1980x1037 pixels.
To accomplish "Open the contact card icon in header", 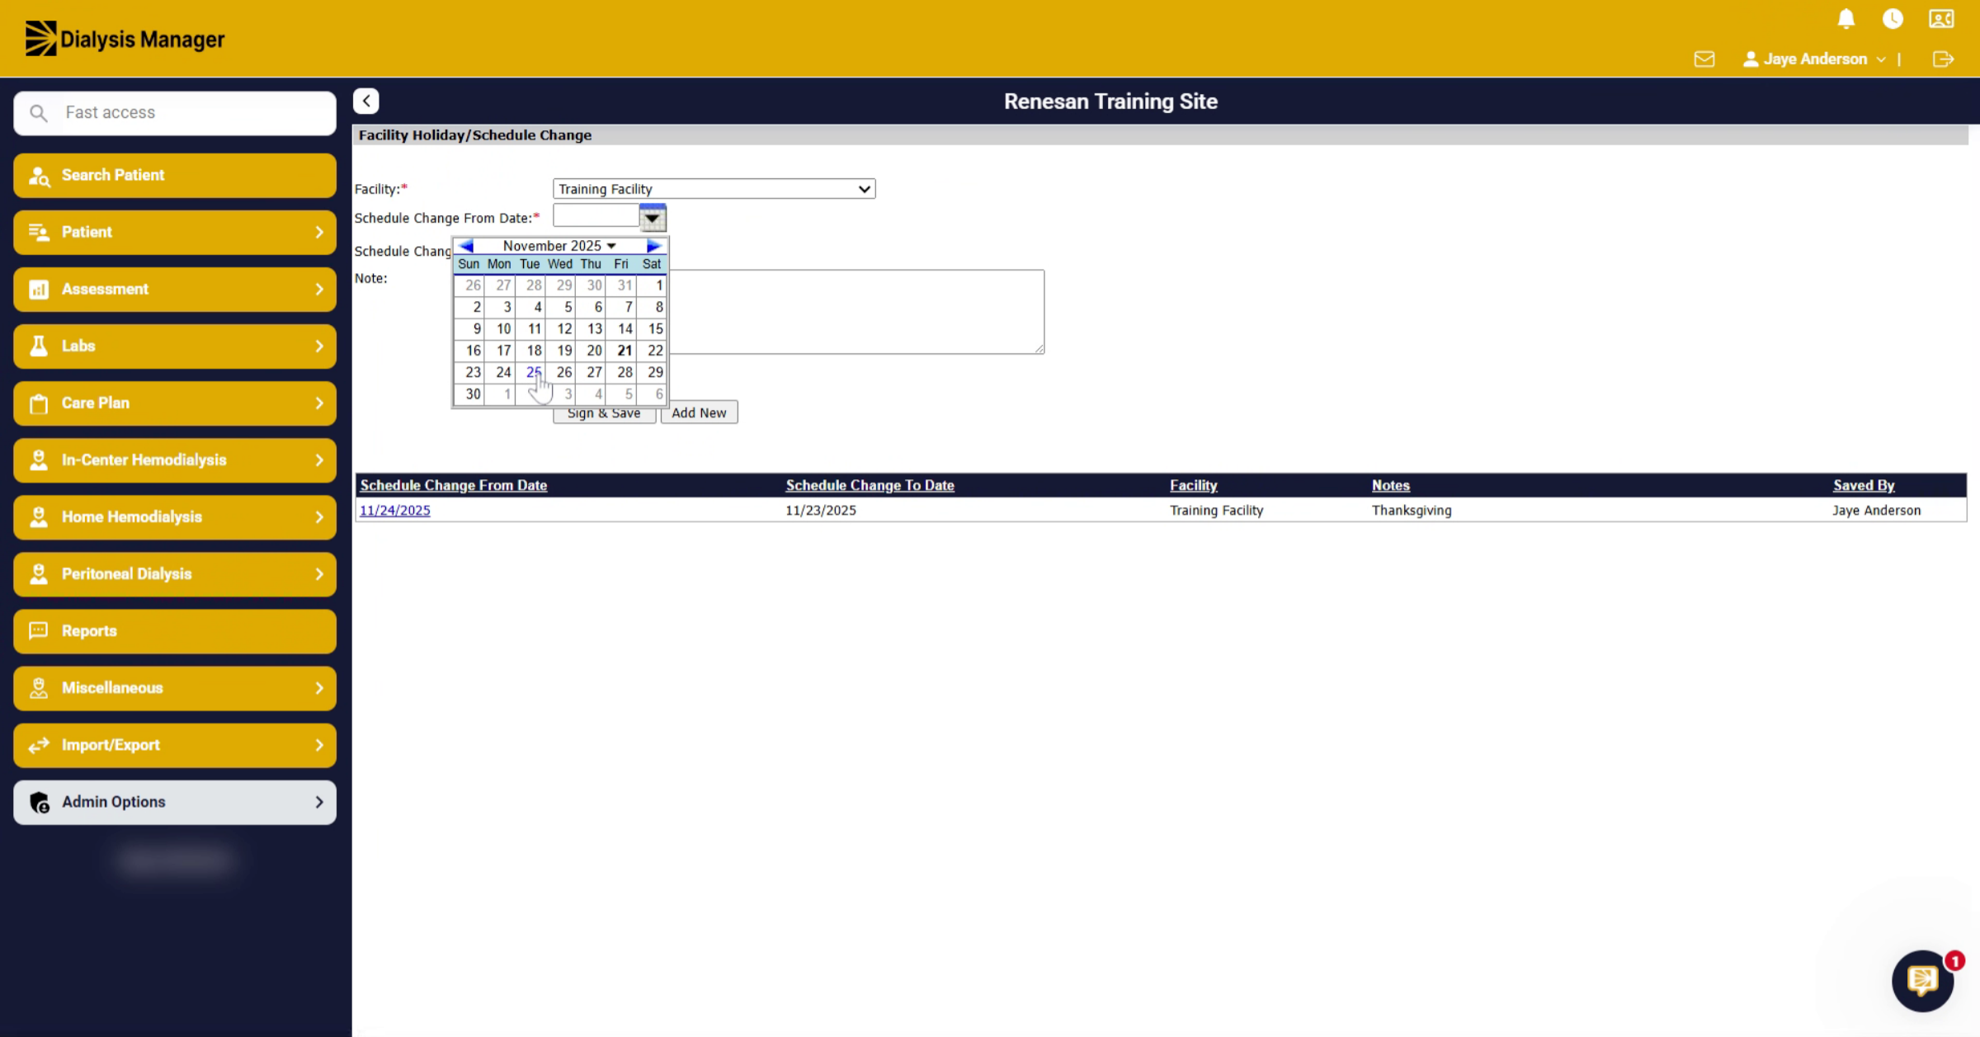I will 1941,19.
